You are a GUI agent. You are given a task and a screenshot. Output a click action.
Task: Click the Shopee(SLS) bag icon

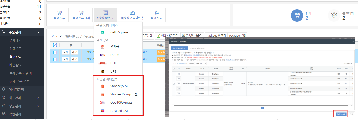click(103, 86)
